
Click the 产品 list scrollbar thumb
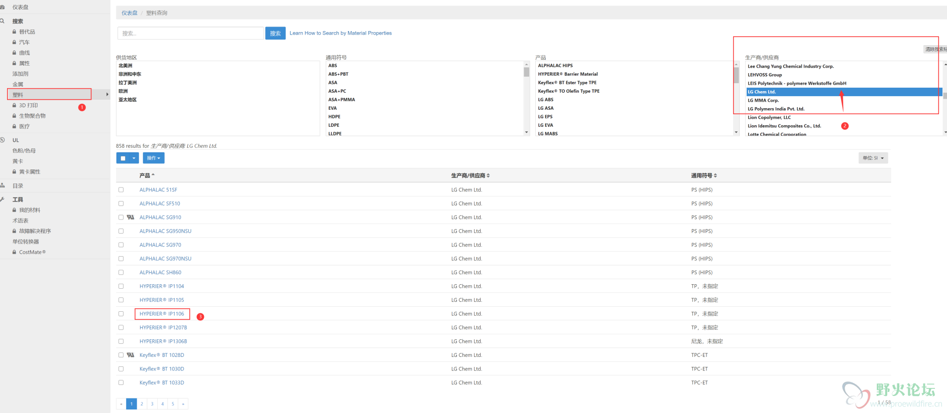click(736, 75)
